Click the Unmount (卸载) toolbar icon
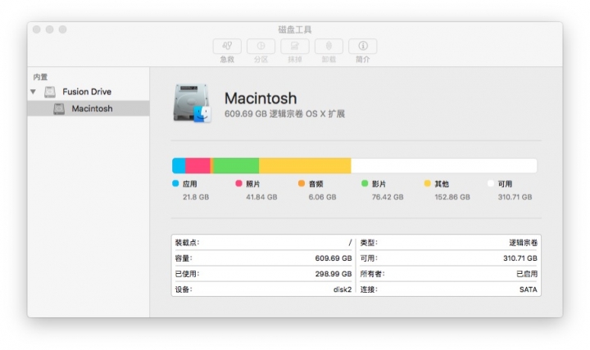Image resolution: width=590 pixels, height=350 pixels. pos(329,46)
